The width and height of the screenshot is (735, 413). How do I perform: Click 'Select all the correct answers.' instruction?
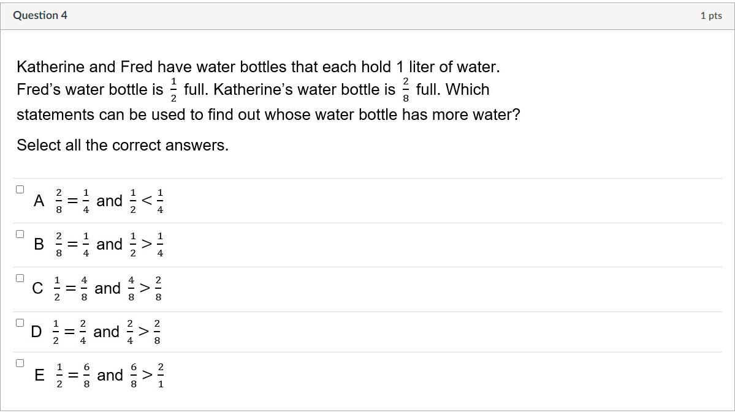[x=123, y=146]
